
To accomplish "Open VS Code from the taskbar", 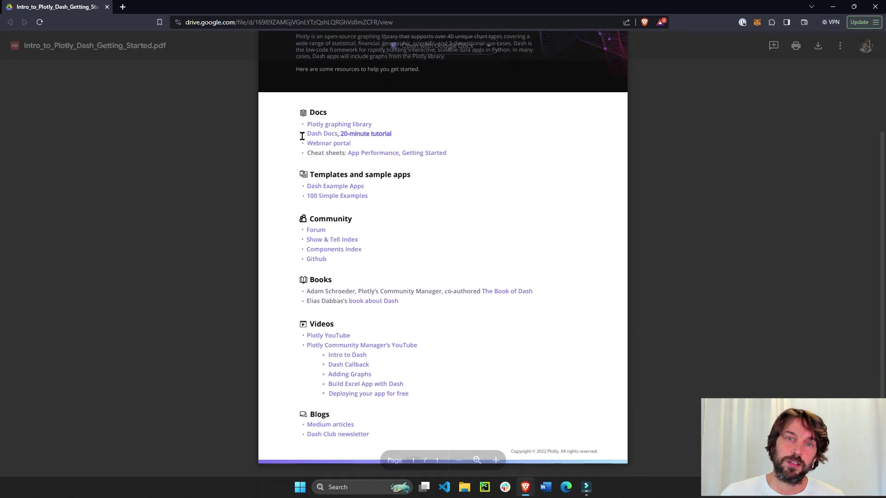I will point(444,487).
